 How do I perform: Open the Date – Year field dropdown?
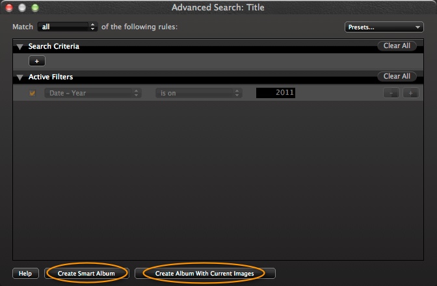93,93
